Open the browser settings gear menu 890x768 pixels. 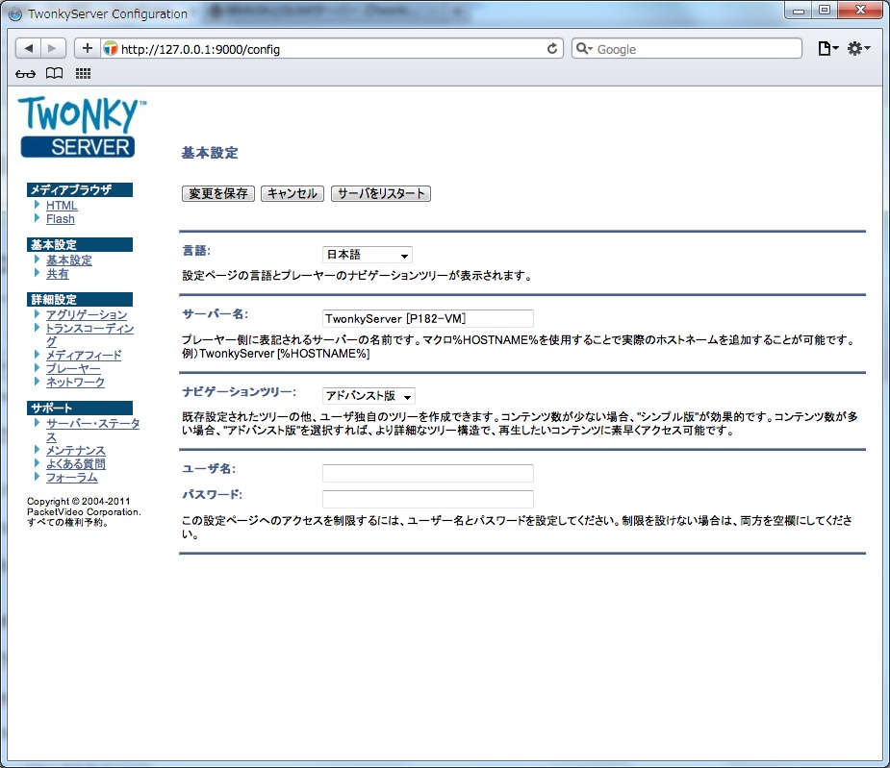click(858, 49)
